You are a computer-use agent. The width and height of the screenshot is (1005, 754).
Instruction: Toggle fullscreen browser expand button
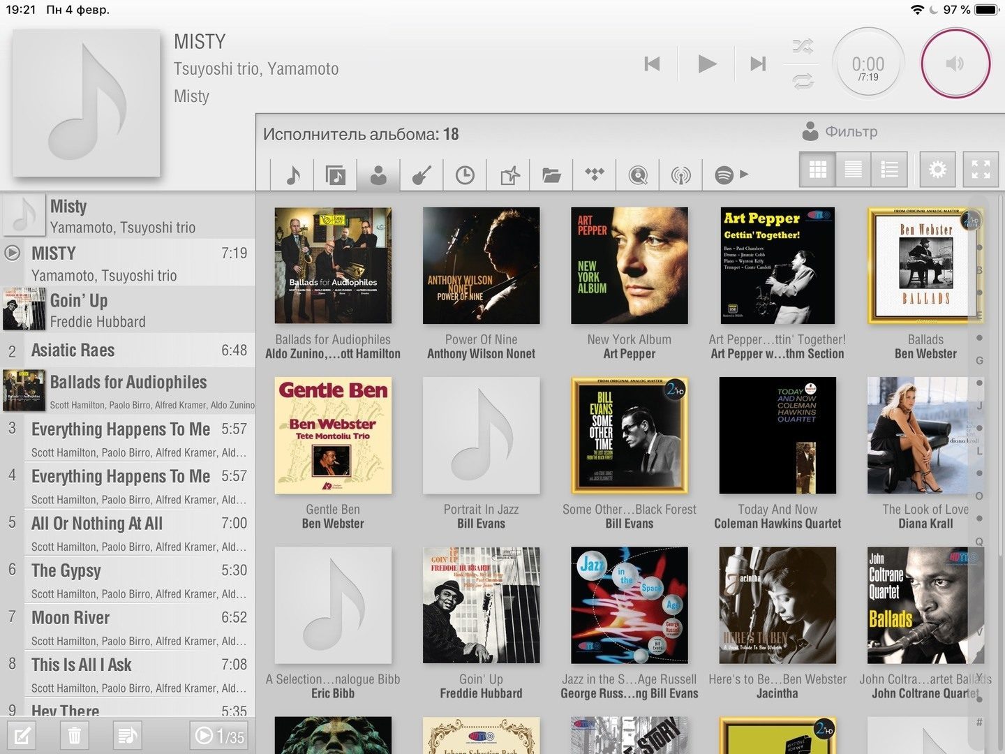coord(981,170)
